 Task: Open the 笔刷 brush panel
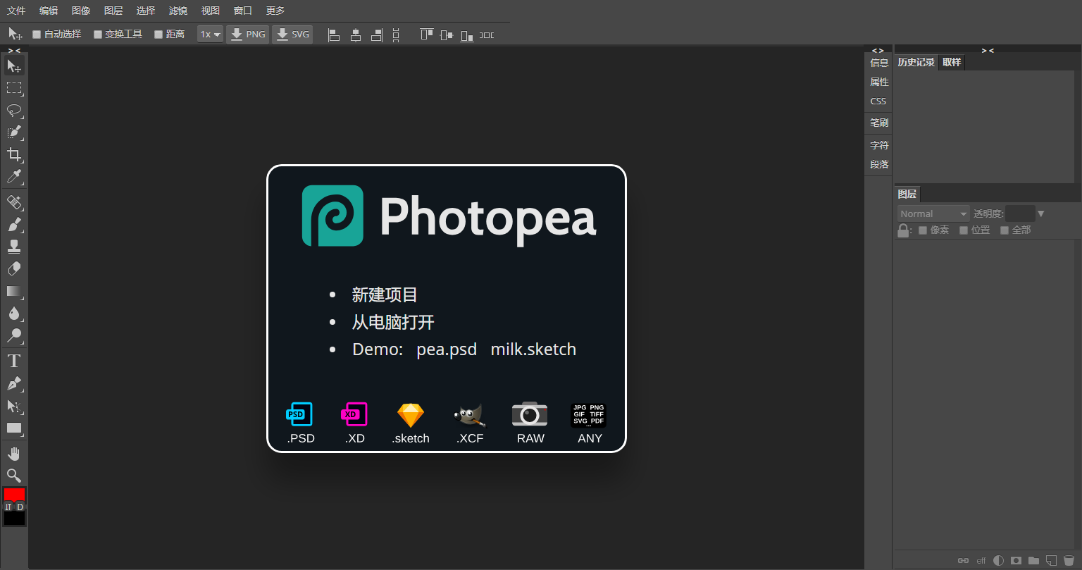point(879,123)
